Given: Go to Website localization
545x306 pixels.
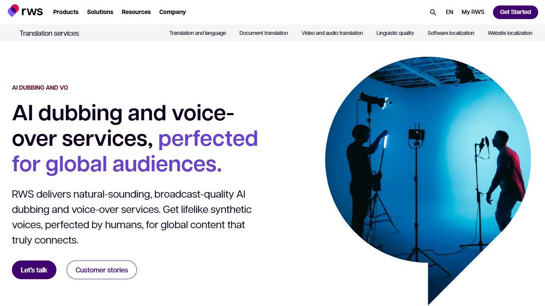Looking at the screenshot, I should pos(510,33).
